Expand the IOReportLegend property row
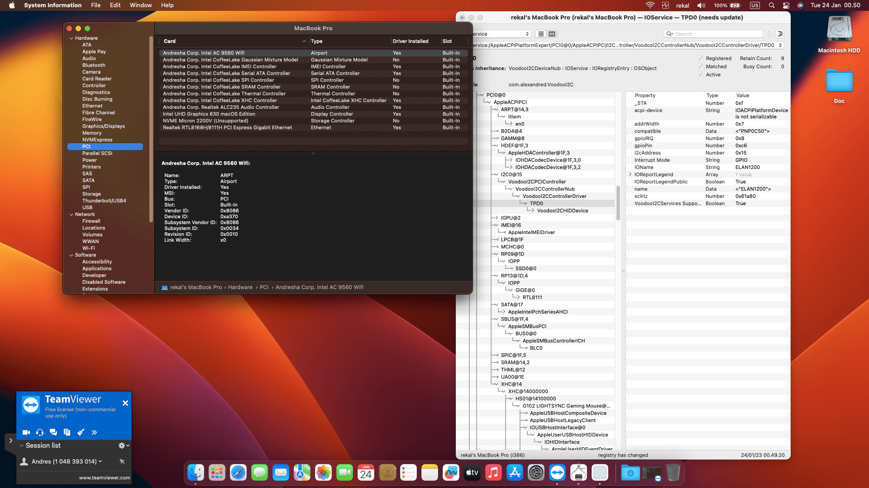 [x=630, y=174]
